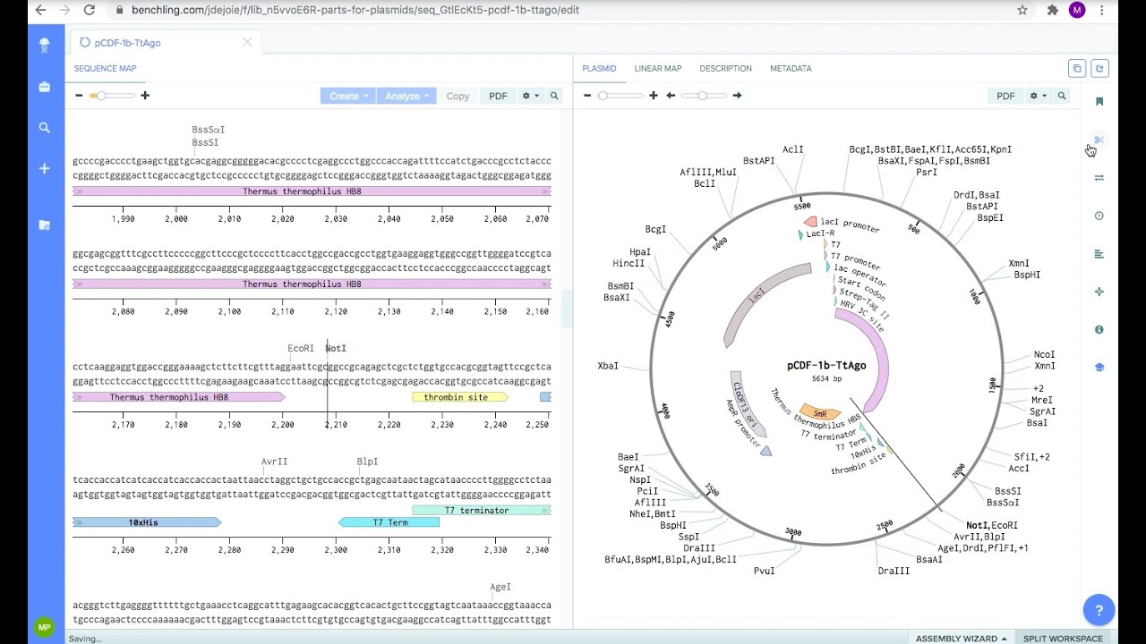
Task: Click the share arrow icon above plasmid map
Action: click(1100, 68)
